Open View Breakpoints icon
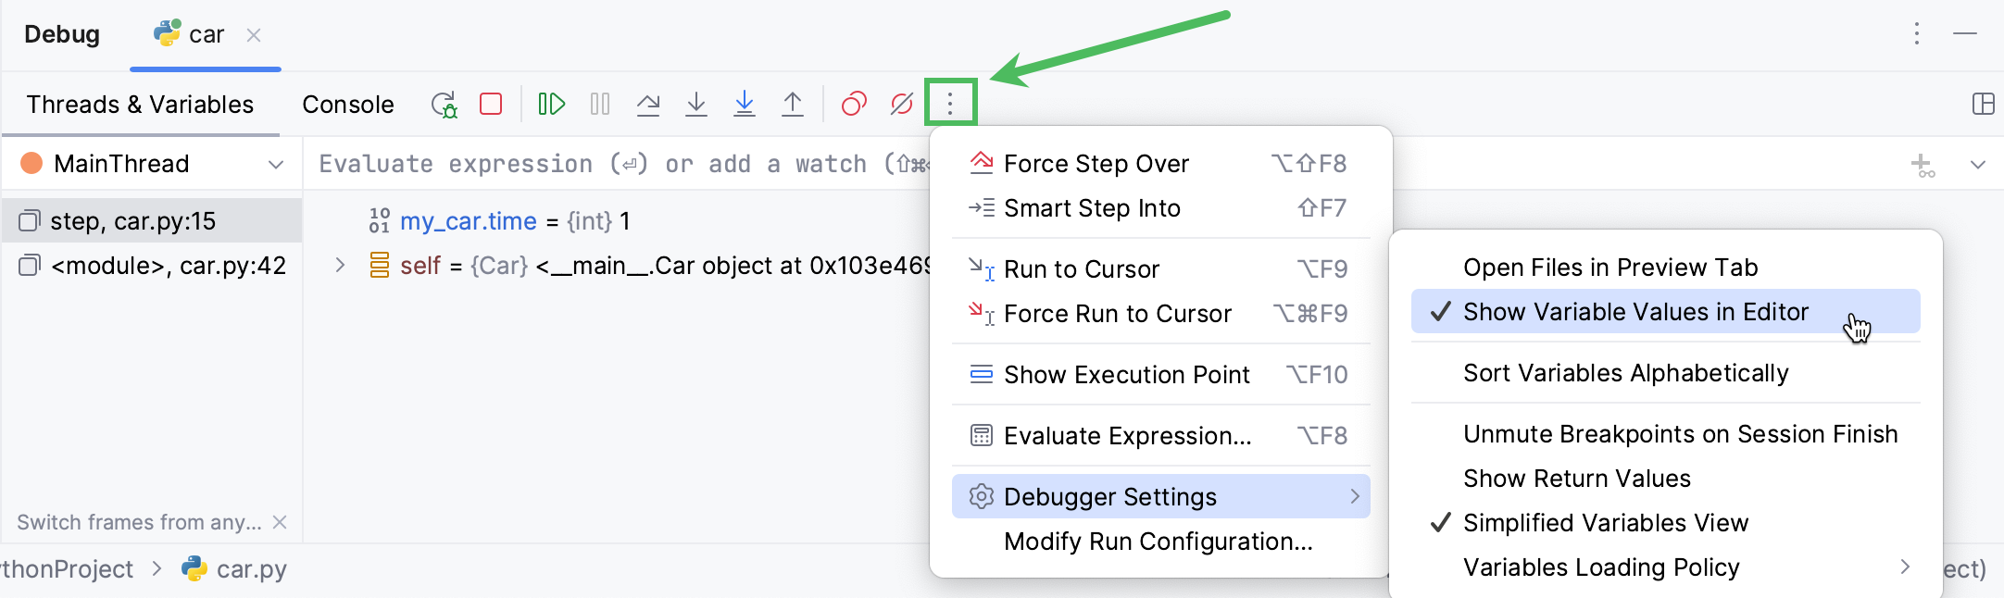This screenshot has height=598, width=2004. pyautogui.click(x=854, y=104)
